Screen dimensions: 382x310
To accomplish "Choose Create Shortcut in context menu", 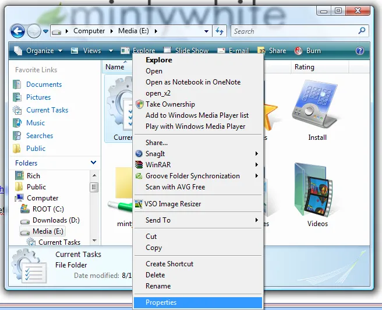I will click(199, 264).
